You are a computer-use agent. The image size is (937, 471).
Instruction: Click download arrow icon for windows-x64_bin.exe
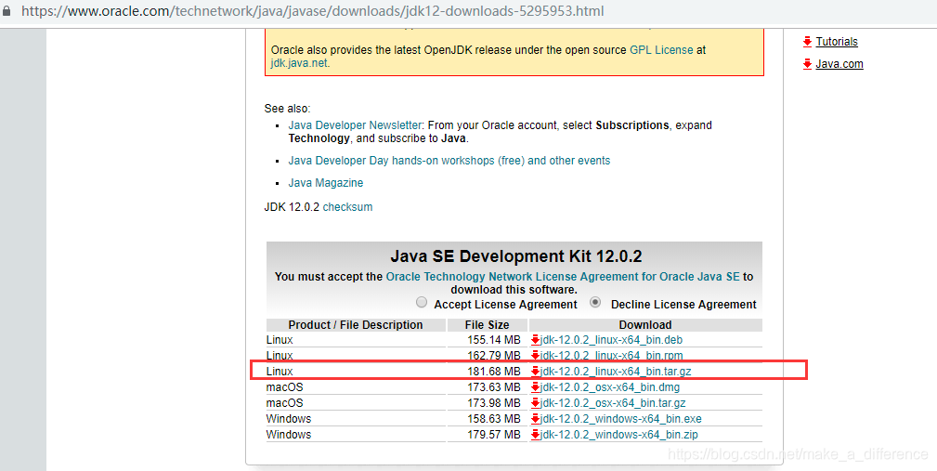536,418
